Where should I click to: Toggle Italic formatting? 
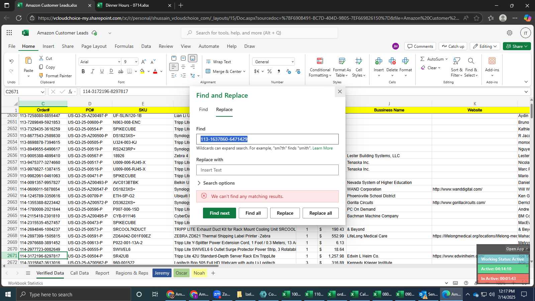[x=93, y=71]
